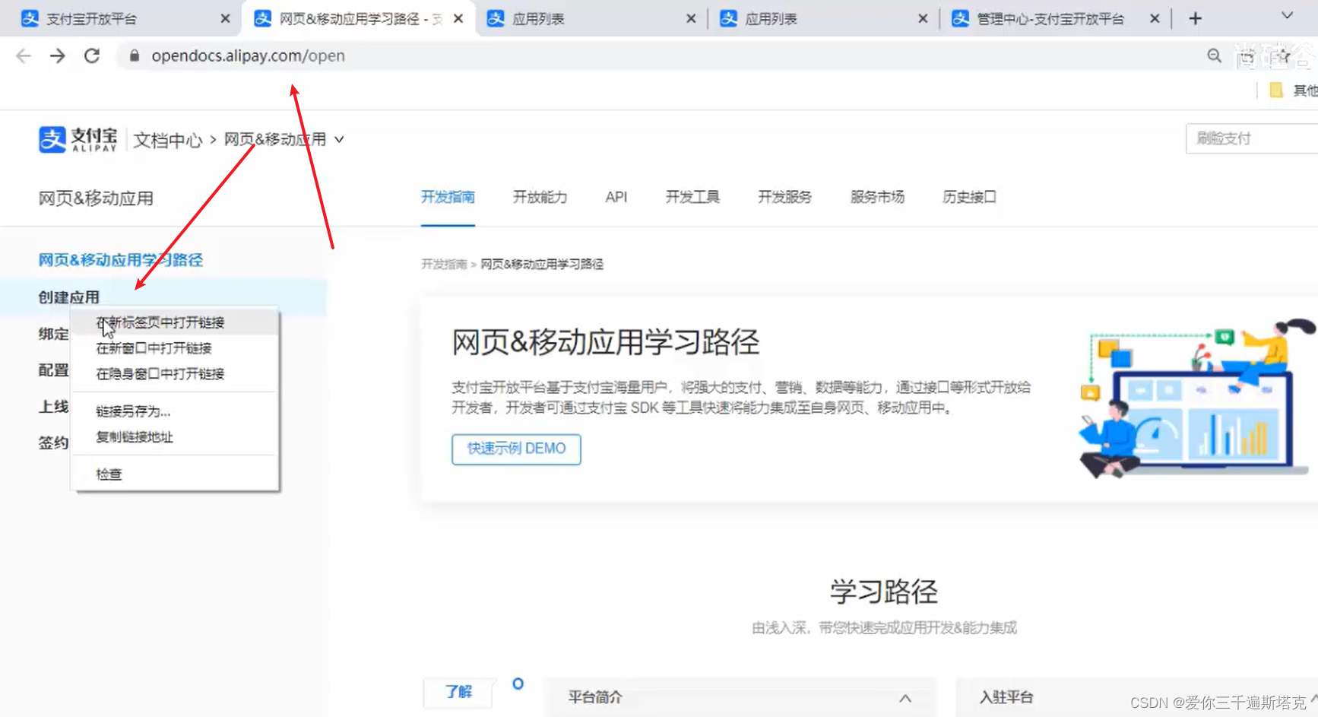The height and width of the screenshot is (717, 1318).
Task: Open a new tab with the plus button
Action: 1195,18
